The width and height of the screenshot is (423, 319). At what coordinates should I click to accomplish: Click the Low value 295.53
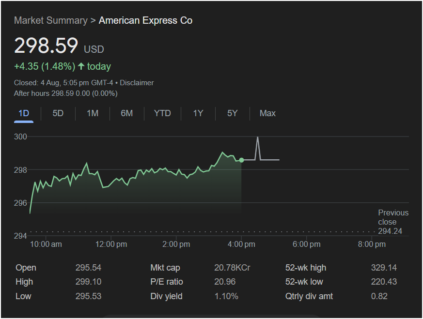(88, 296)
